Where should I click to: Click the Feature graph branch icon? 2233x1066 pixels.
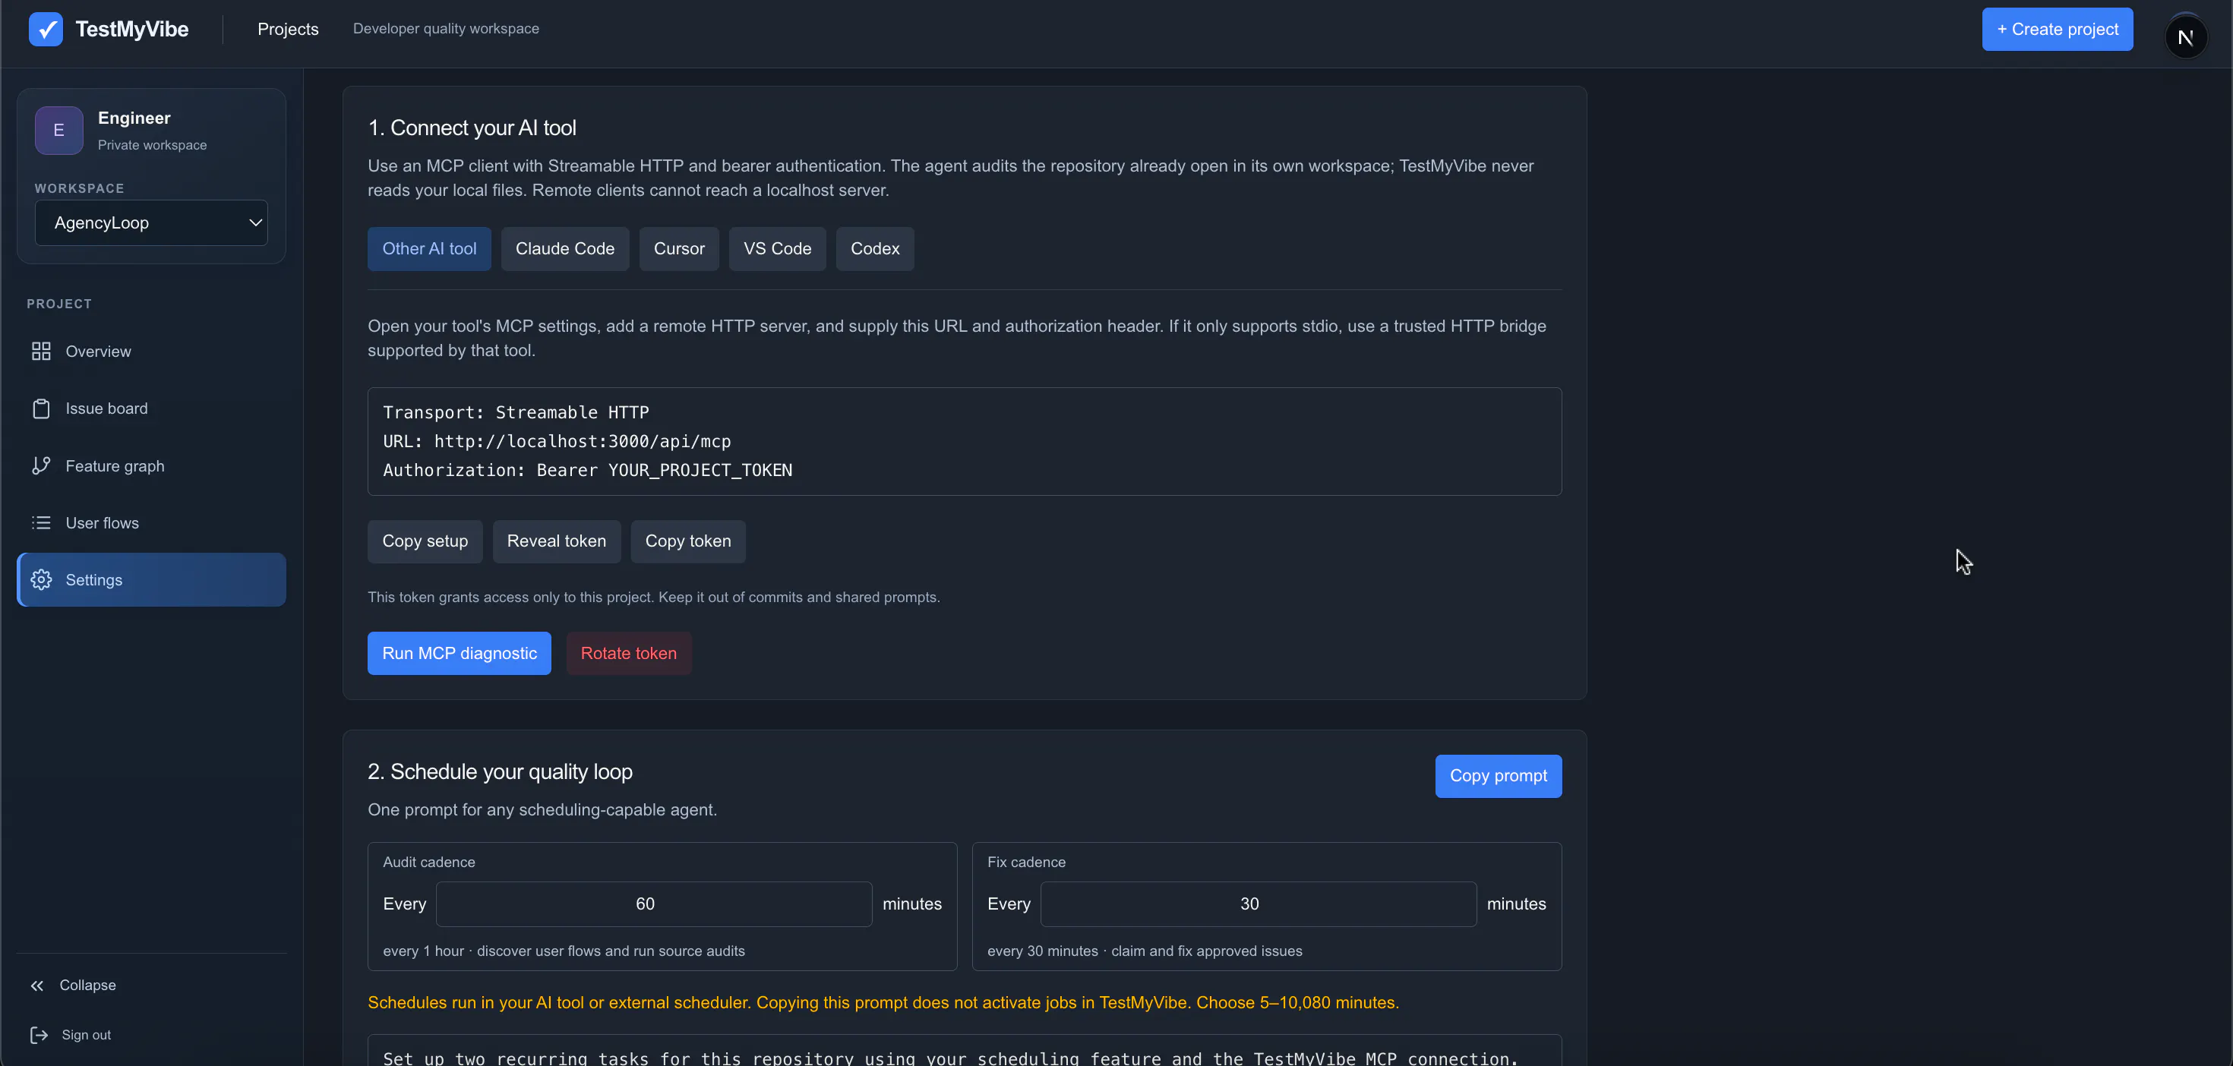[41, 465]
